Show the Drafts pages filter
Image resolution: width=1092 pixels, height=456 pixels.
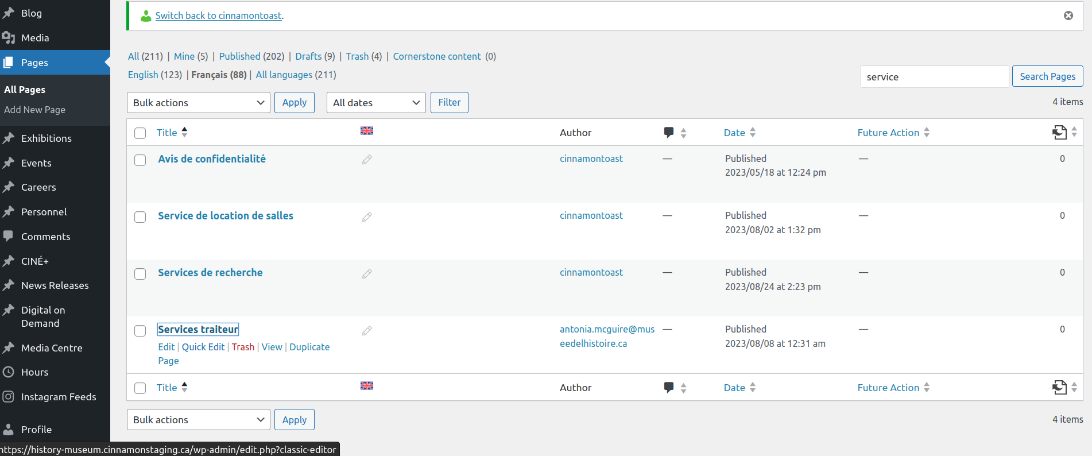tap(308, 56)
